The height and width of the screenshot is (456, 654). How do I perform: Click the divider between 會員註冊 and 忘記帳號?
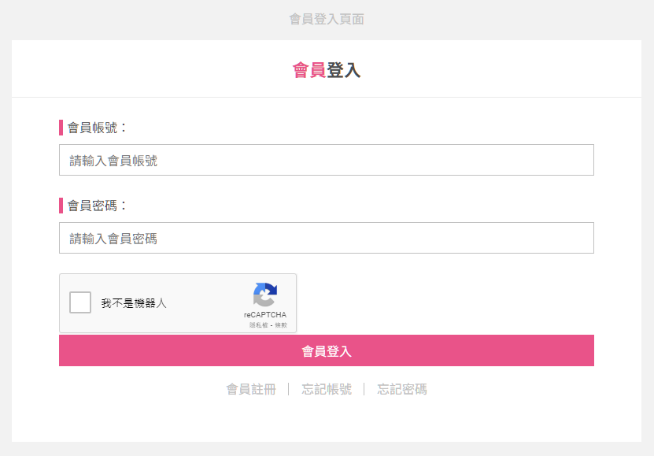289,389
